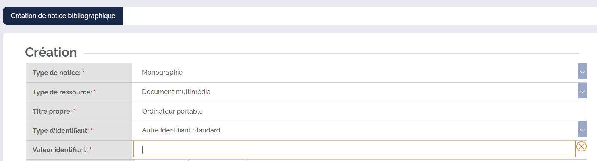The height and width of the screenshot is (161, 597).
Task: Focus the Titre propre field containing Ordinateur portable
Action: [x=359, y=111]
